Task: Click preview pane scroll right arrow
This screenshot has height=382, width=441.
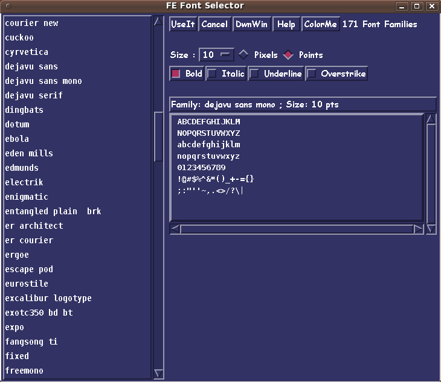Action: click(418, 229)
